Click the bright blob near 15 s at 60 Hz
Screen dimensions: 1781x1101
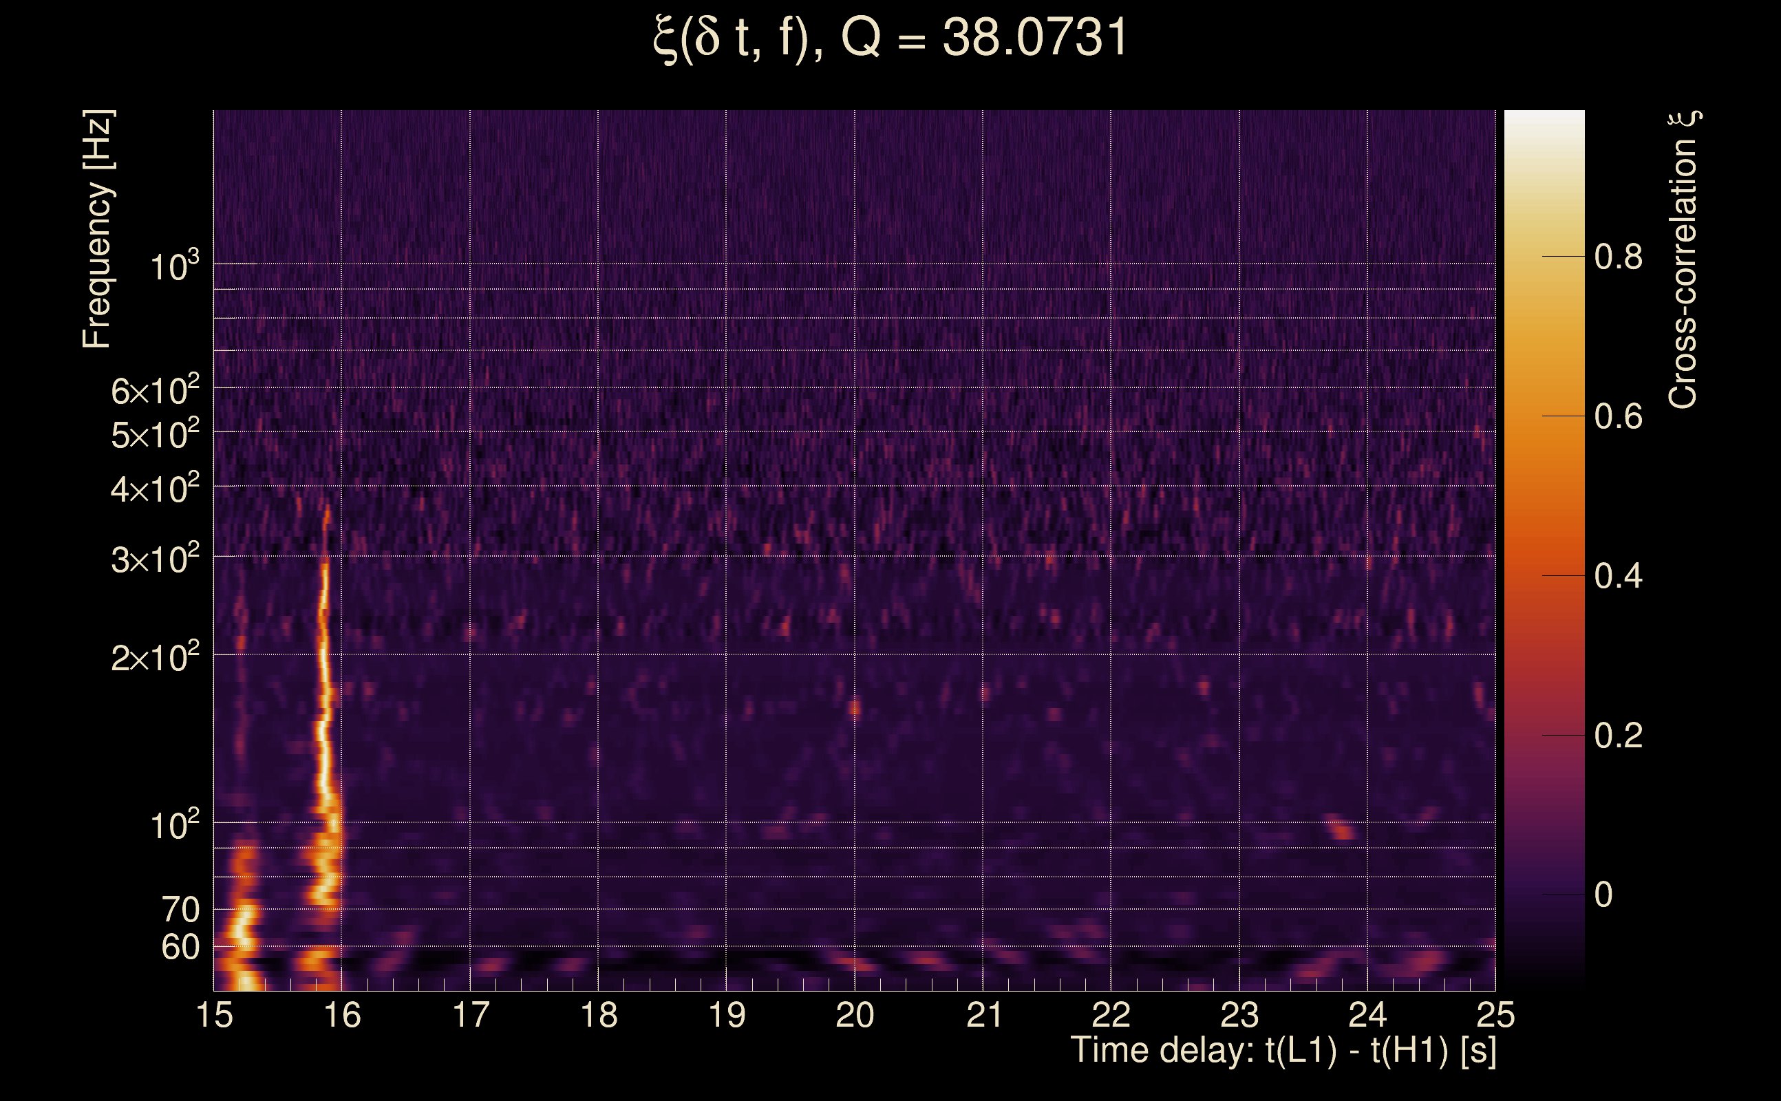point(242,930)
